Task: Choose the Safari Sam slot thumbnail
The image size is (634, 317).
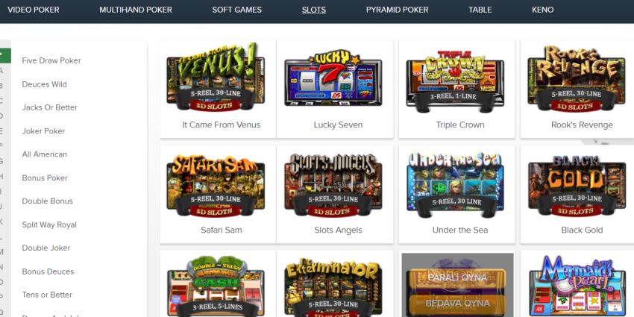Action: (x=216, y=186)
